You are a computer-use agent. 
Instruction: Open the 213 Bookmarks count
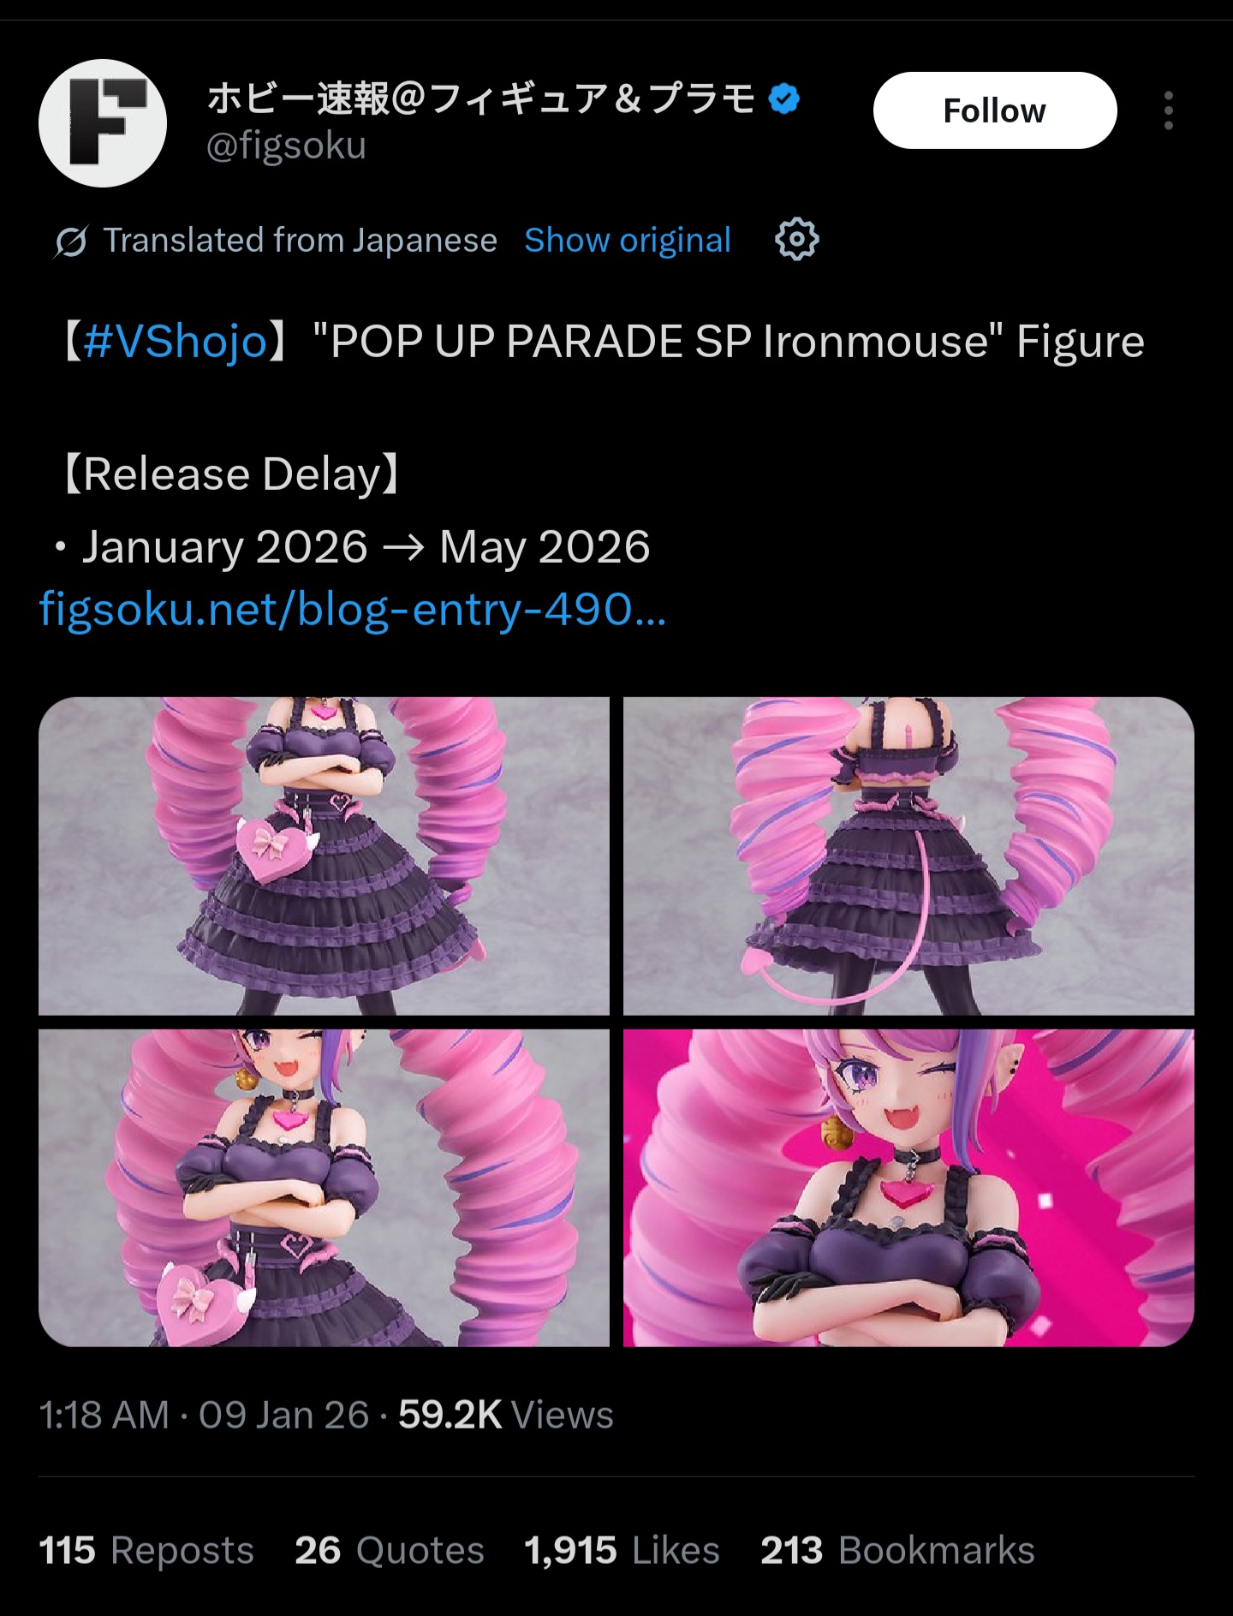[x=897, y=1550]
